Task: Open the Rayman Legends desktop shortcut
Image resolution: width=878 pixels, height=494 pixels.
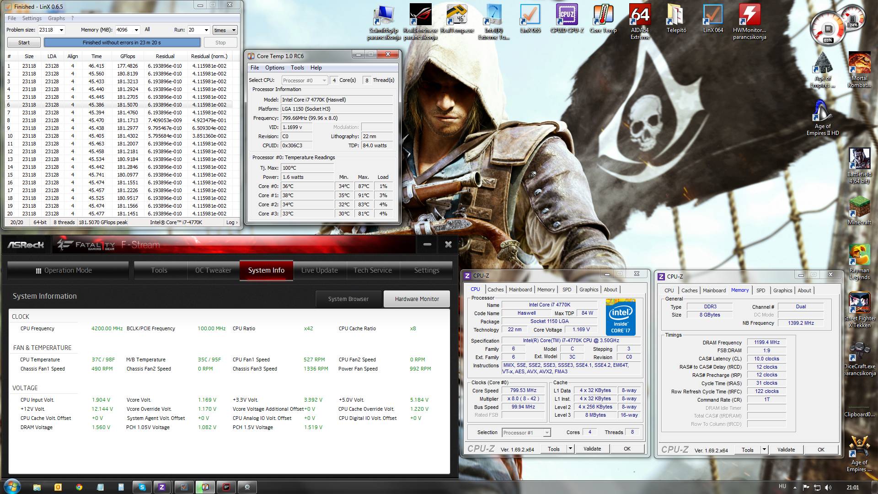Action: [859, 262]
